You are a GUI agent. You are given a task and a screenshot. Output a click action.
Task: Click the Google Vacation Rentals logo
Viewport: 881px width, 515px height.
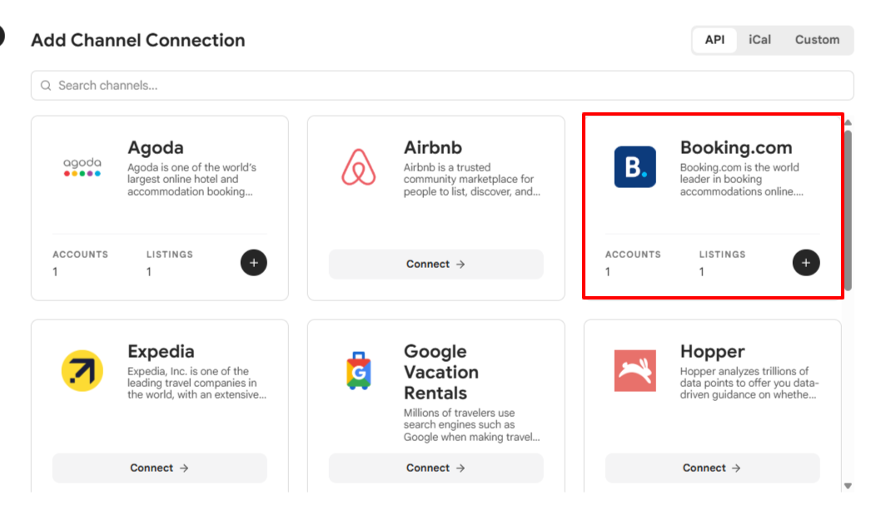click(358, 371)
